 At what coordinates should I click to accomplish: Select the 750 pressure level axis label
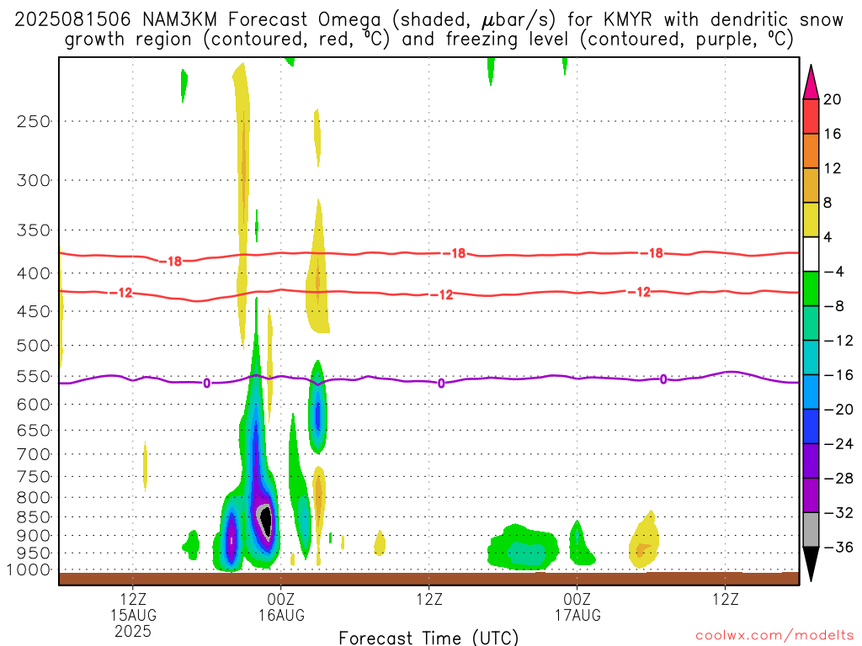(34, 477)
